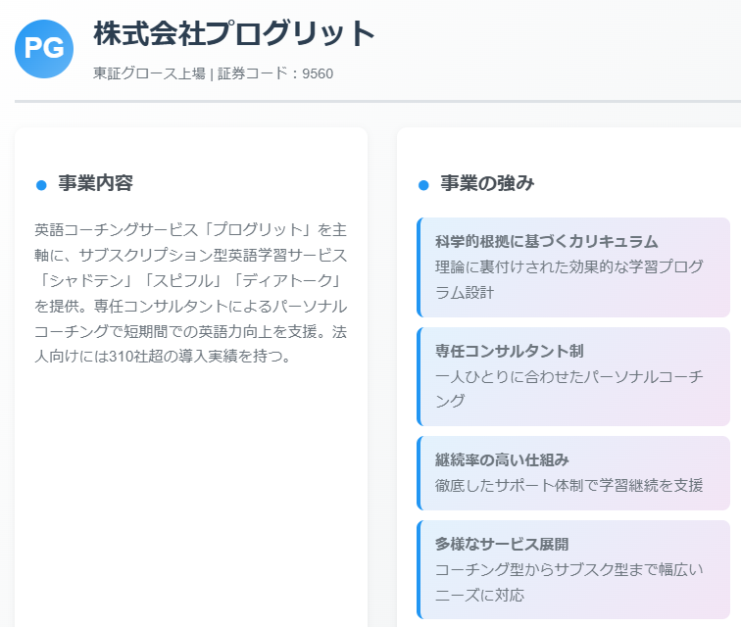Click the description コーチング型からサブスク型まで幅広いニーズに対応
The image size is (741, 627).
(568, 582)
